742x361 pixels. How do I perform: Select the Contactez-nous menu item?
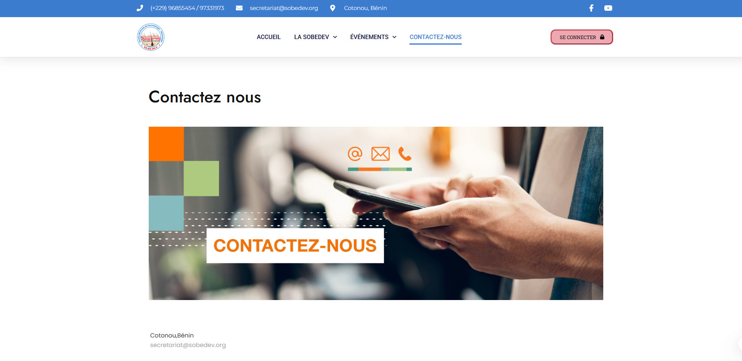click(x=435, y=37)
